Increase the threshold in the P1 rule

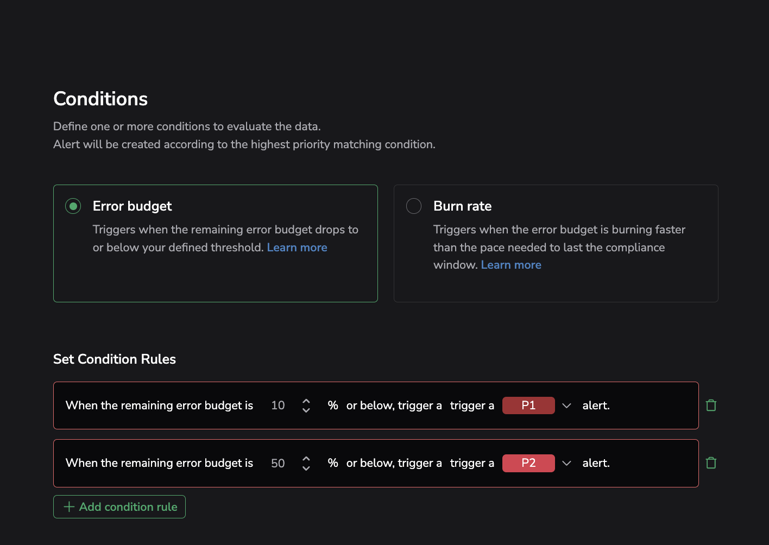tap(306, 401)
